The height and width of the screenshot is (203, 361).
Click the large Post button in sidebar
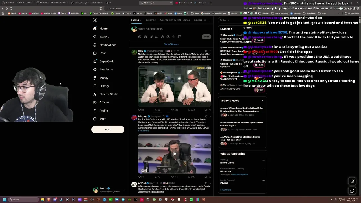pyautogui.click(x=108, y=129)
